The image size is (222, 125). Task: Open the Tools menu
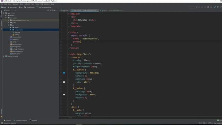37,4
